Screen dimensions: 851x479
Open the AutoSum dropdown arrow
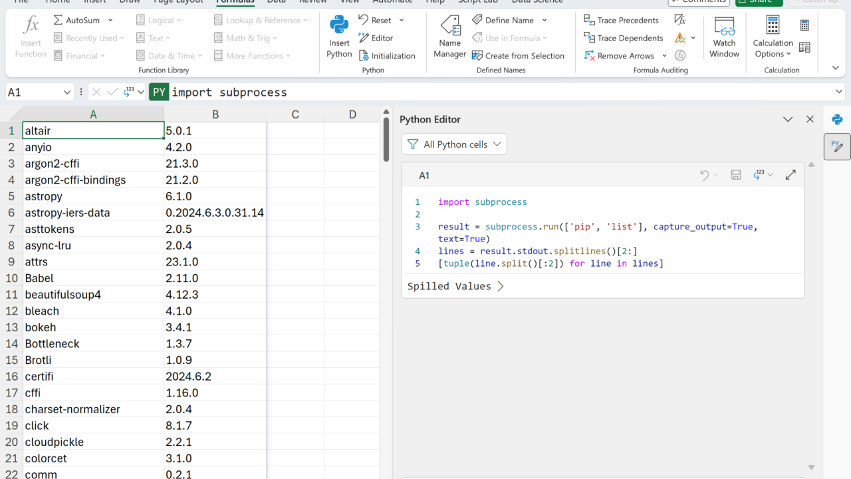pos(110,20)
